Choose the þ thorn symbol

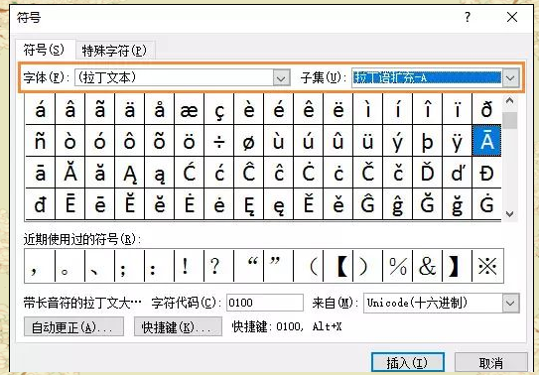[x=427, y=141]
